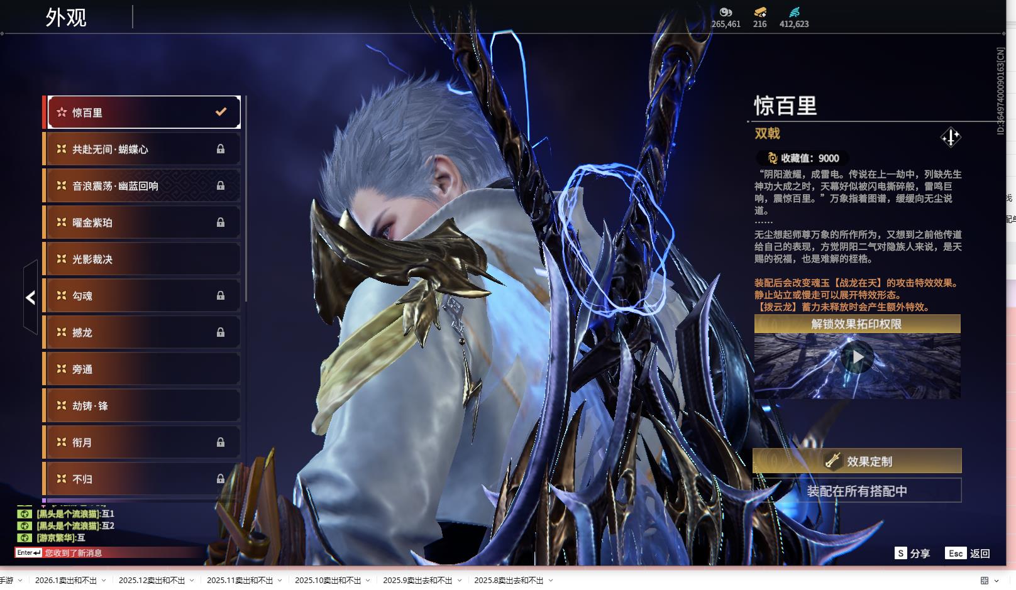Click the lock icon on 勾魂
Screen dimensions: 1016x590
pyautogui.click(x=221, y=295)
